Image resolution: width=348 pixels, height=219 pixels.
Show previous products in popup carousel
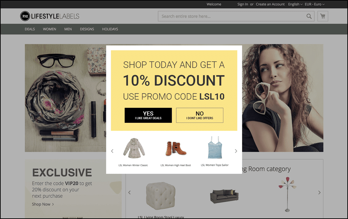112,151
